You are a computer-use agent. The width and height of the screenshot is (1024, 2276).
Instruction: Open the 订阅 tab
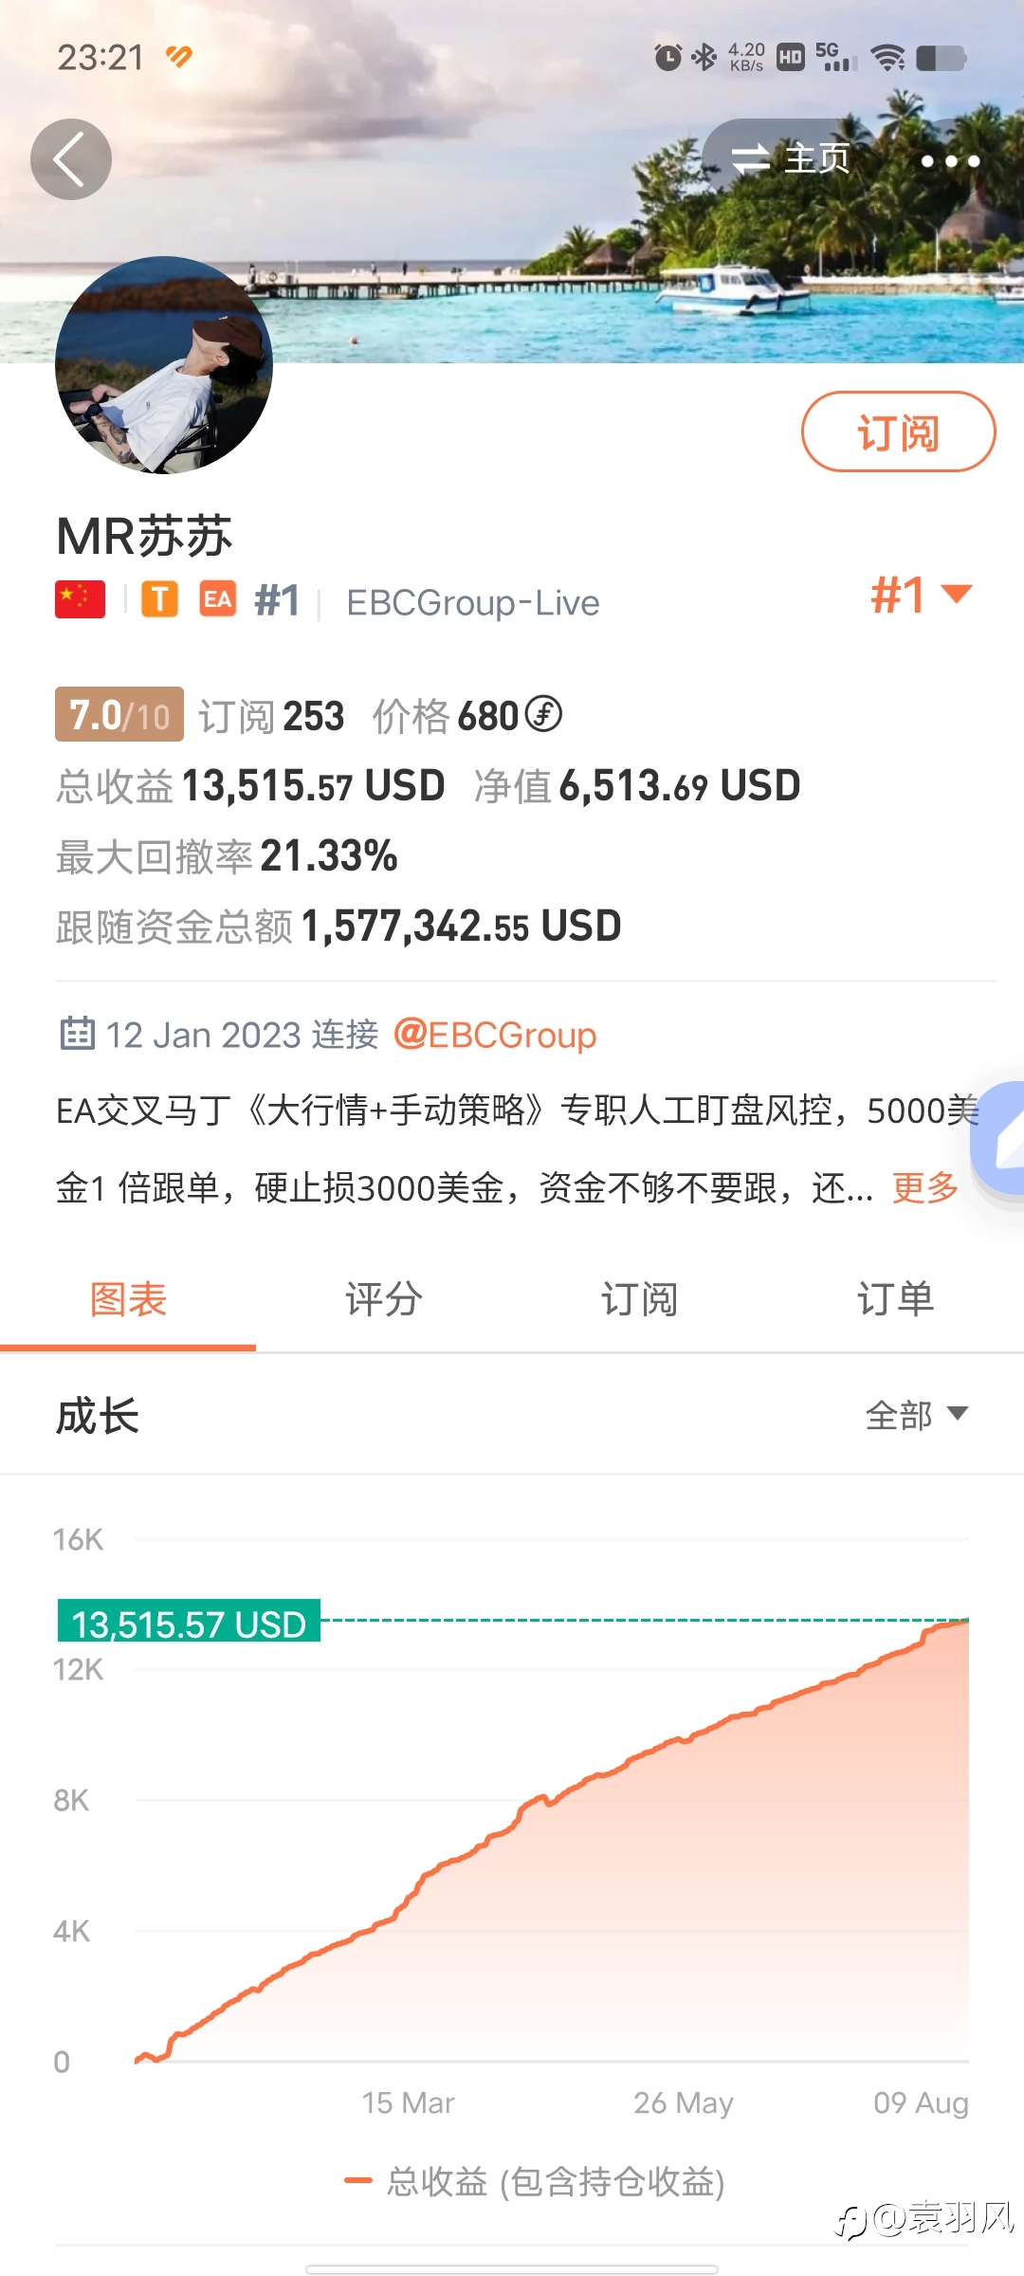click(640, 1299)
